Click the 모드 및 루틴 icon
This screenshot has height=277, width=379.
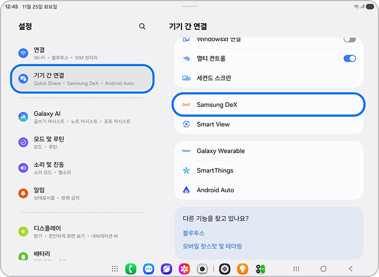pyautogui.click(x=23, y=142)
